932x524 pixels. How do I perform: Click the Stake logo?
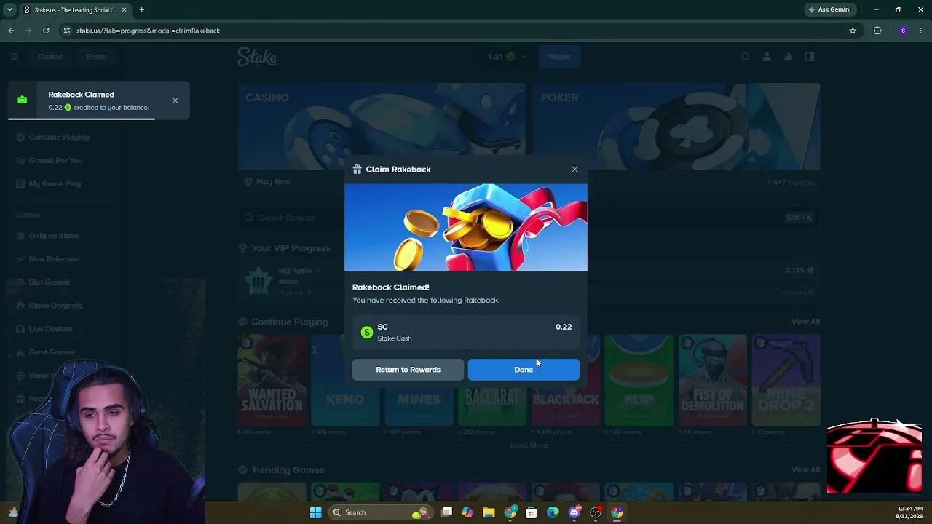pyautogui.click(x=257, y=57)
